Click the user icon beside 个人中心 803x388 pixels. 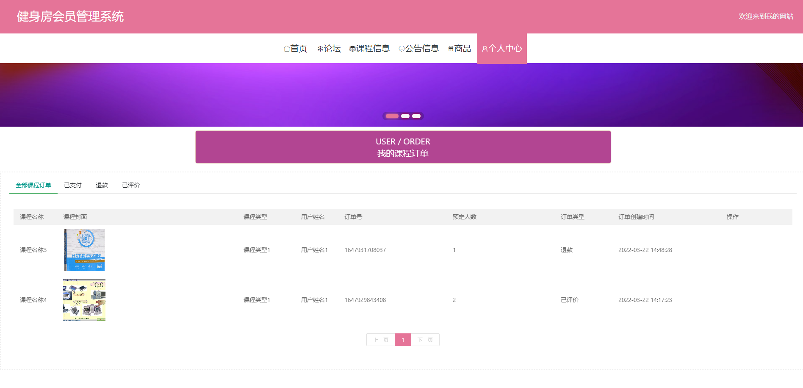click(485, 49)
